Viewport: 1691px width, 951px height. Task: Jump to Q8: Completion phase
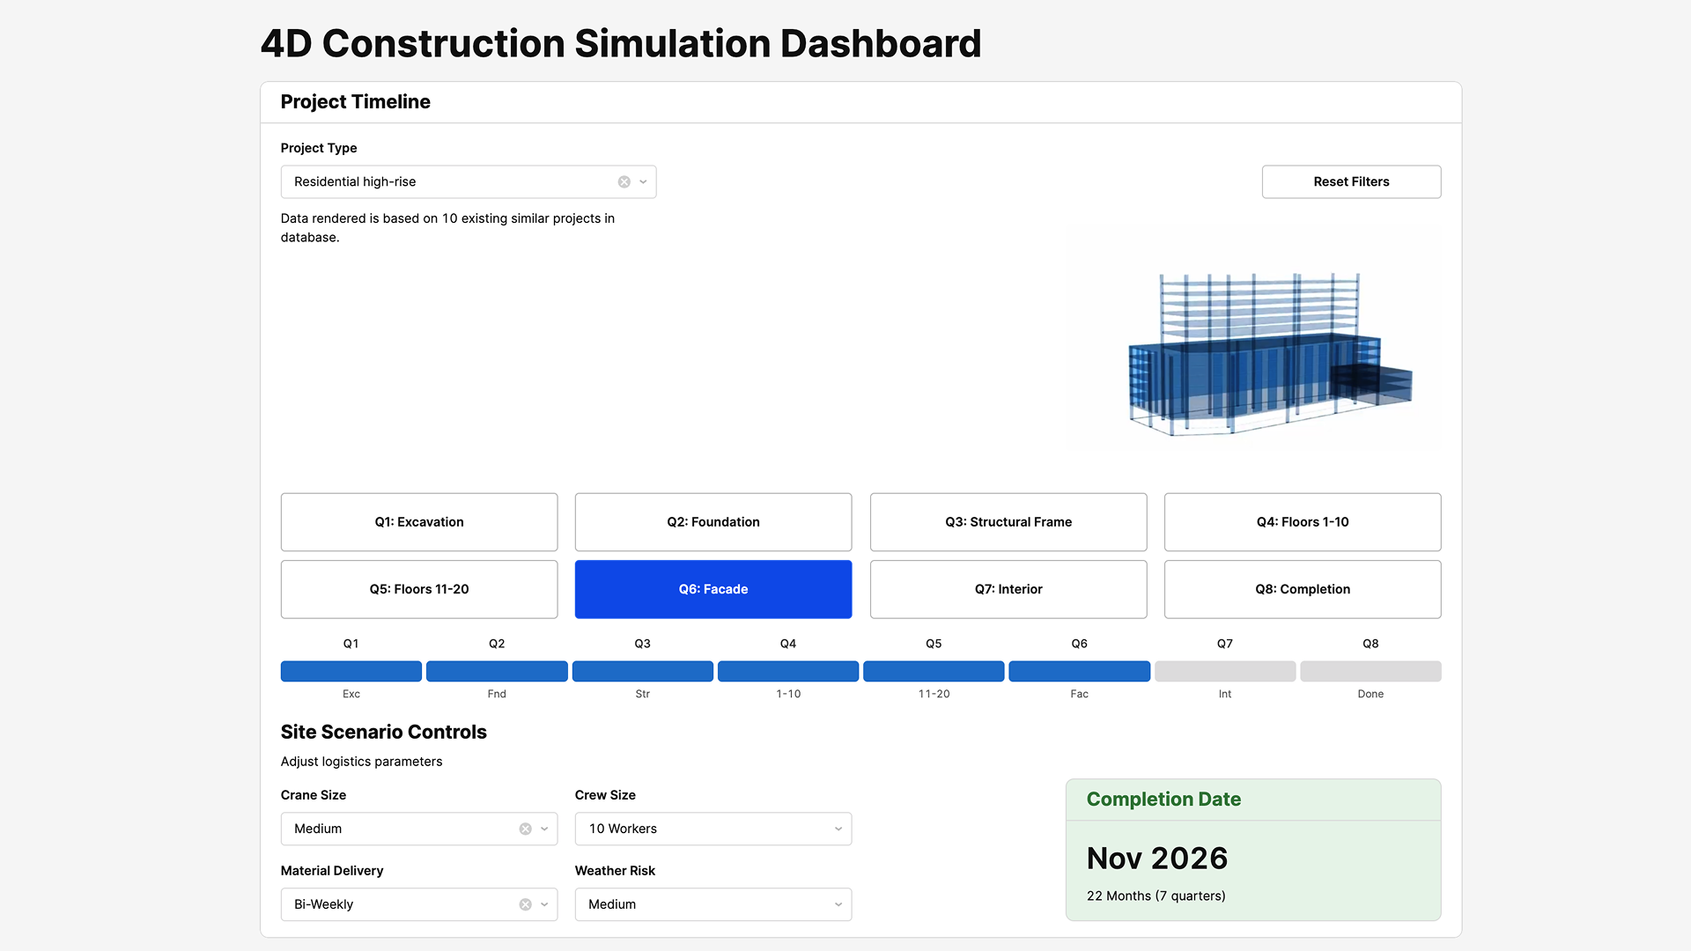coord(1302,589)
